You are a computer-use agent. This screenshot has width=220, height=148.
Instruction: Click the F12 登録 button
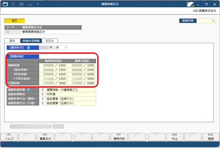(x=211, y=137)
